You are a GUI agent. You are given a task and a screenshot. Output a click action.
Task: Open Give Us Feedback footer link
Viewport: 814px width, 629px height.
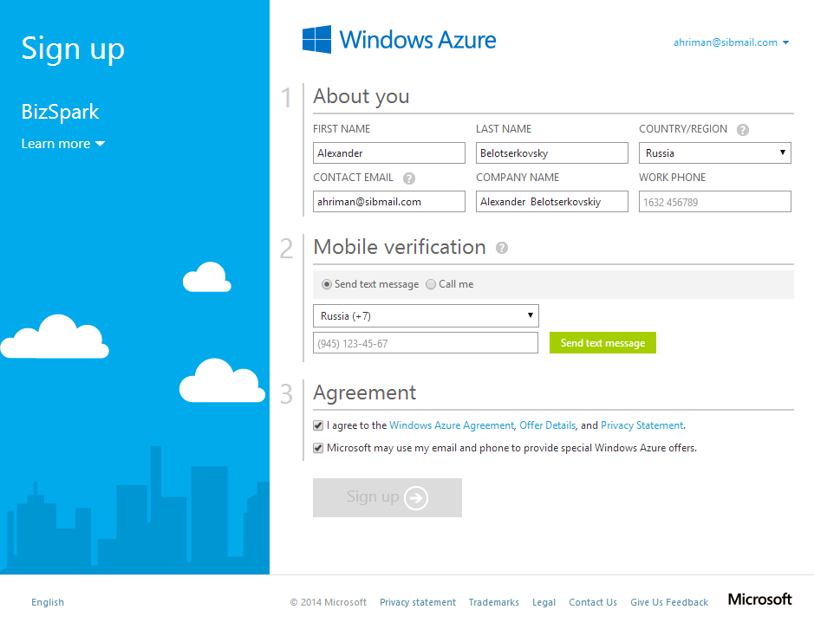[x=668, y=602]
